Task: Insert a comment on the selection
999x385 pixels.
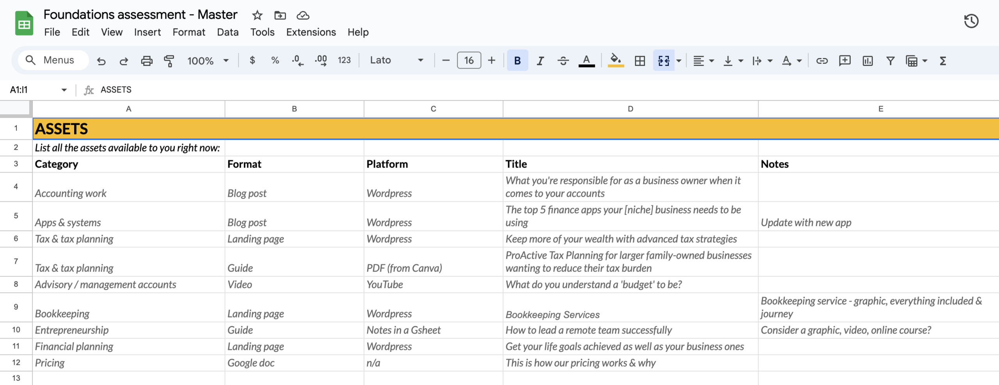Action: [x=844, y=60]
